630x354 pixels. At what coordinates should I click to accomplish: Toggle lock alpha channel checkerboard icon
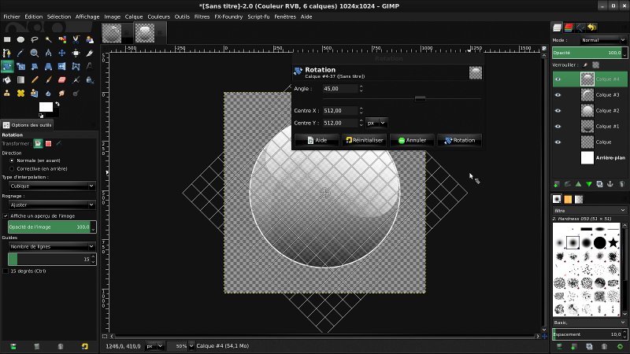(596, 65)
